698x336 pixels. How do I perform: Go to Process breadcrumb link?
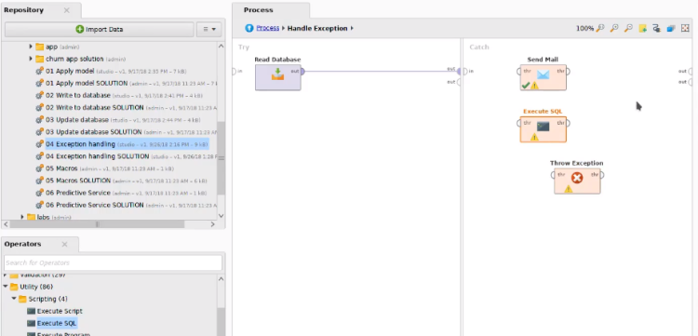coord(267,28)
